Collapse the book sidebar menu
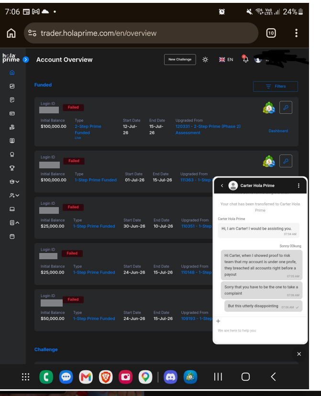The height and width of the screenshot is (396, 321). pyautogui.click(x=14, y=223)
